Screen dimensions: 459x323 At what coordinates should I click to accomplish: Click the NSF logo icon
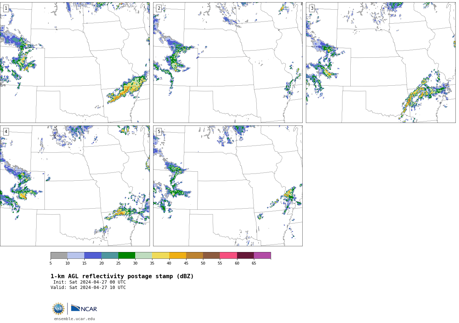[x=58, y=309]
